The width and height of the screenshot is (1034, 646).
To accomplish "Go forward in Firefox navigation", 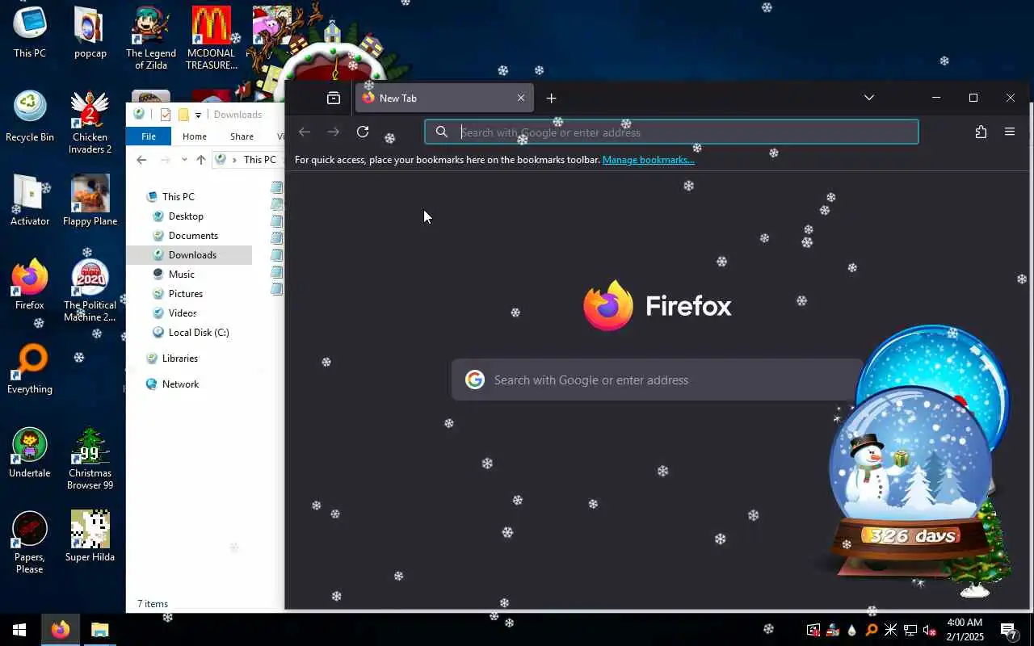I will click(334, 132).
